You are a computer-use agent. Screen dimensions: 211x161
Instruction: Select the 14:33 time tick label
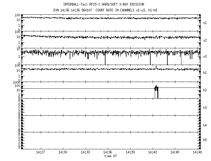[85, 153]
